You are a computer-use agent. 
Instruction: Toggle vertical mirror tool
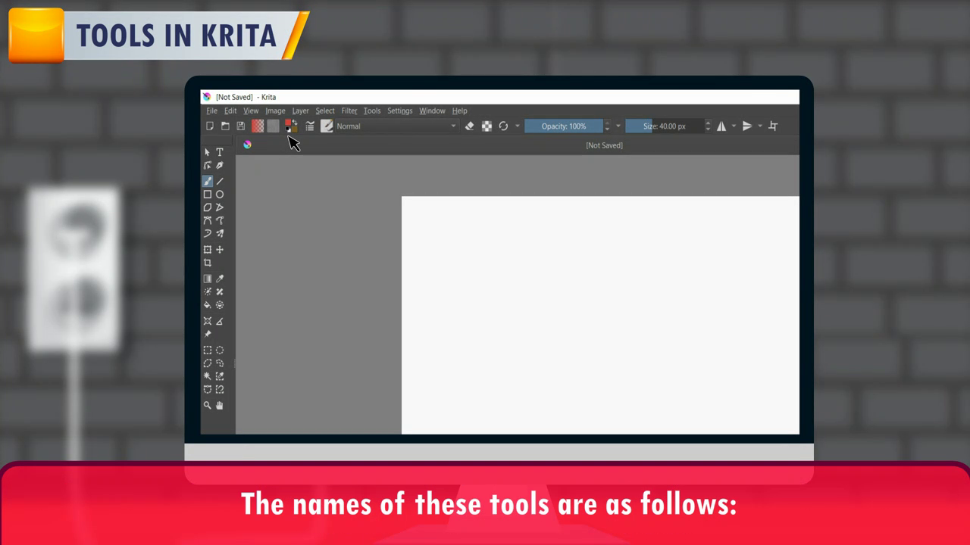(747, 126)
